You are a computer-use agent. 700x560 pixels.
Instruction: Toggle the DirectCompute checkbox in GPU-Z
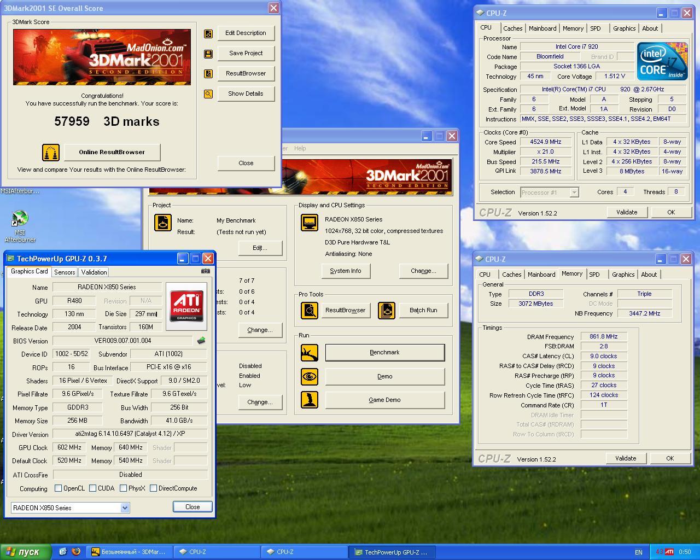(x=154, y=488)
